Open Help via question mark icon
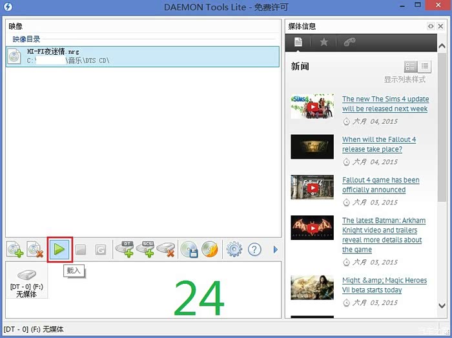 tap(256, 250)
